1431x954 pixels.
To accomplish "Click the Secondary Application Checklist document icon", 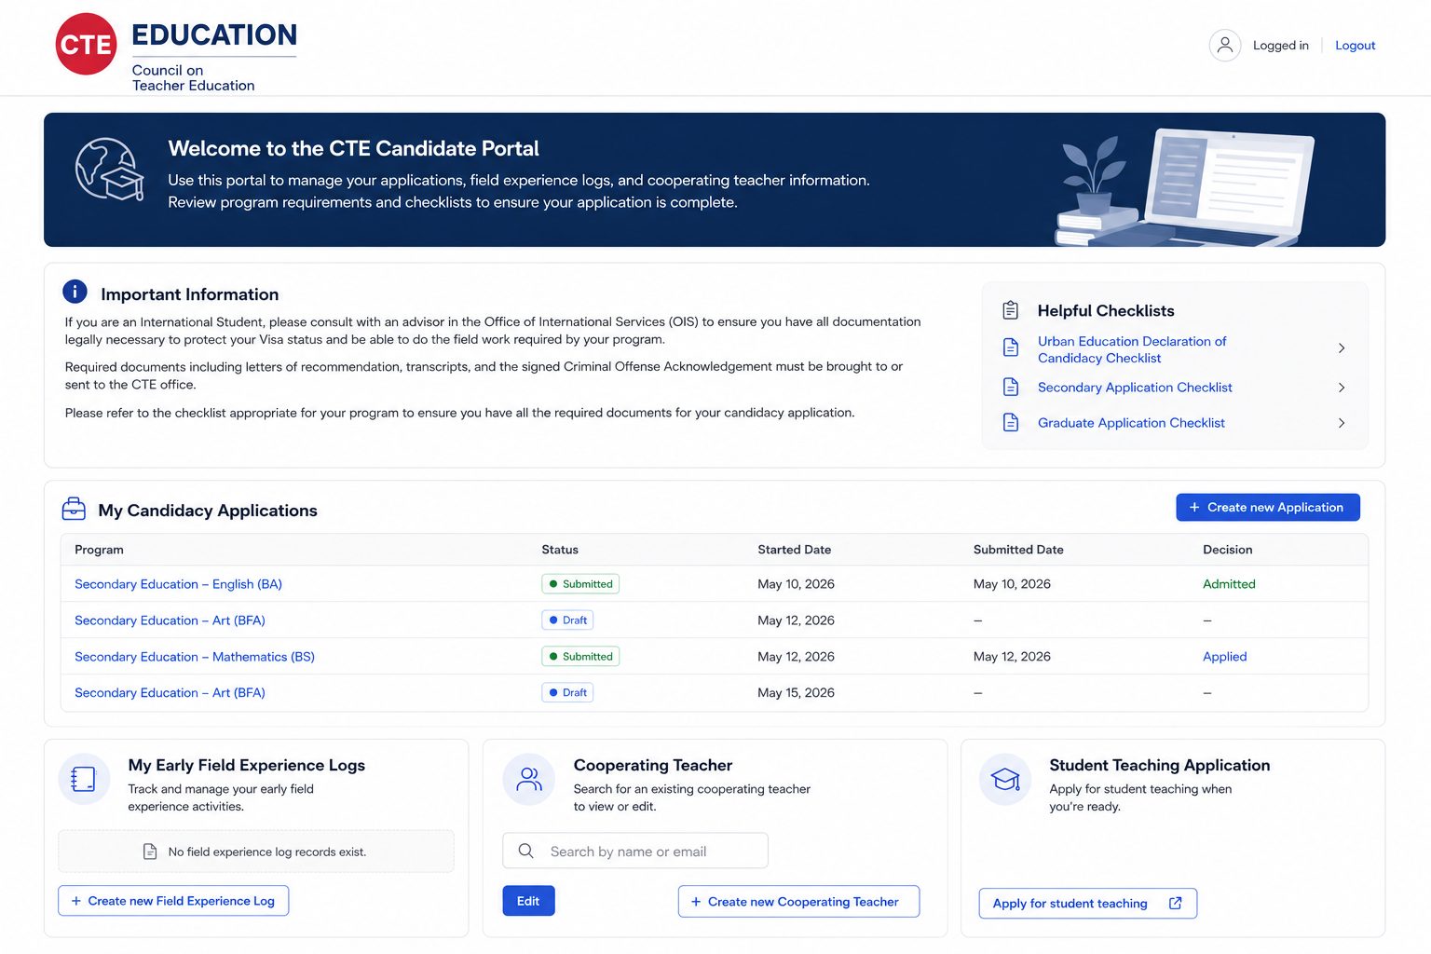I will click(x=1011, y=387).
